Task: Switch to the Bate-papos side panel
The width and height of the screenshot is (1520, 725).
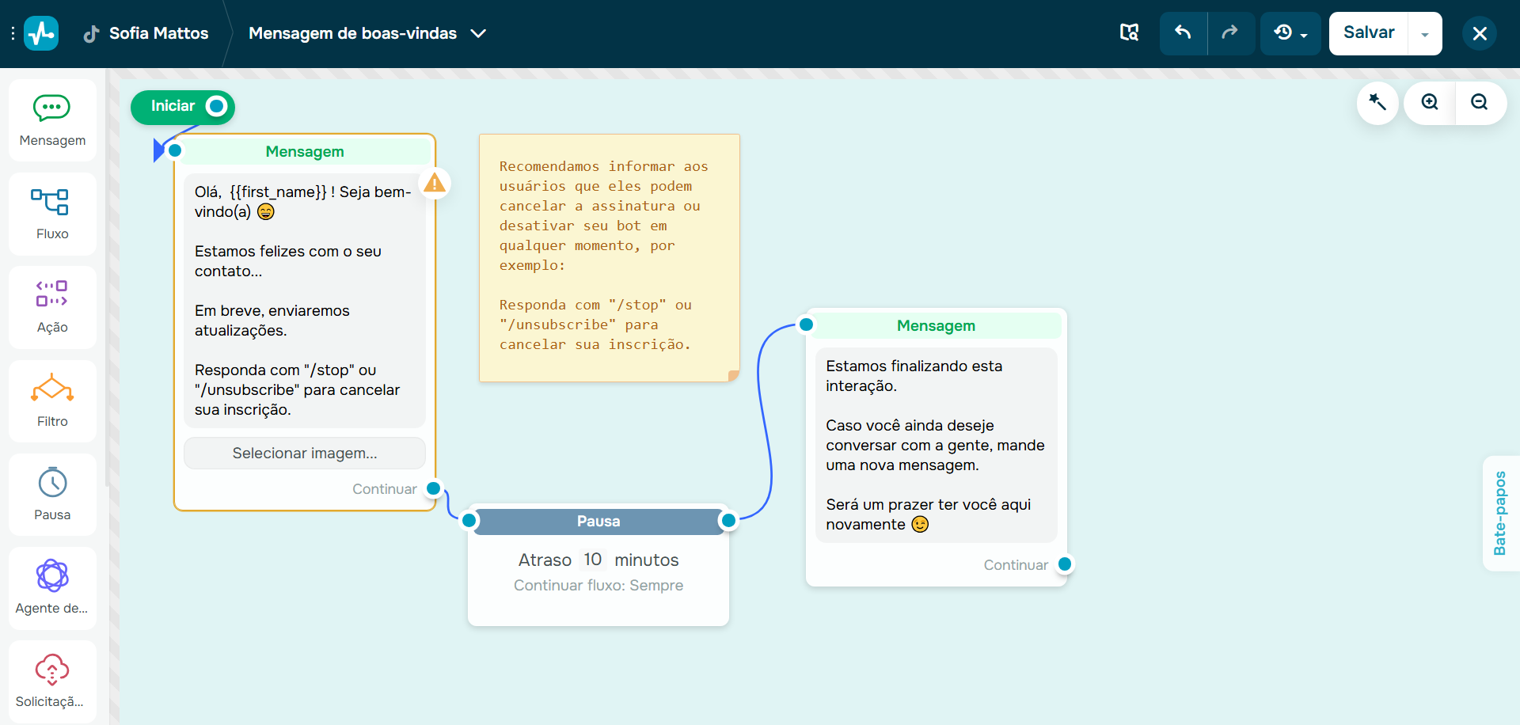Action: pos(1501,513)
